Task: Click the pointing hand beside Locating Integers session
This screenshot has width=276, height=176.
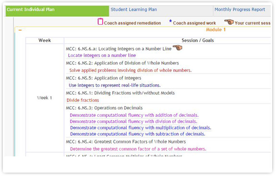Action: pos(178,47)
